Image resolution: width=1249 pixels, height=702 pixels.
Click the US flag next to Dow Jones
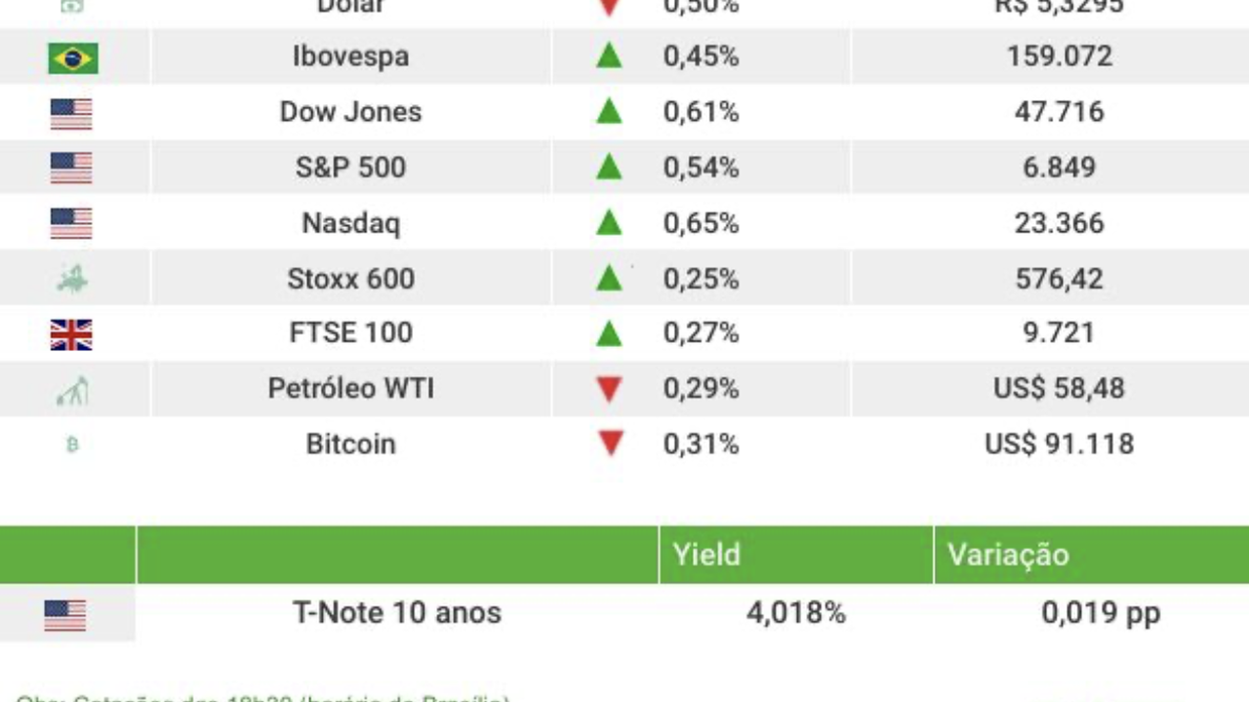pos(71,113)
